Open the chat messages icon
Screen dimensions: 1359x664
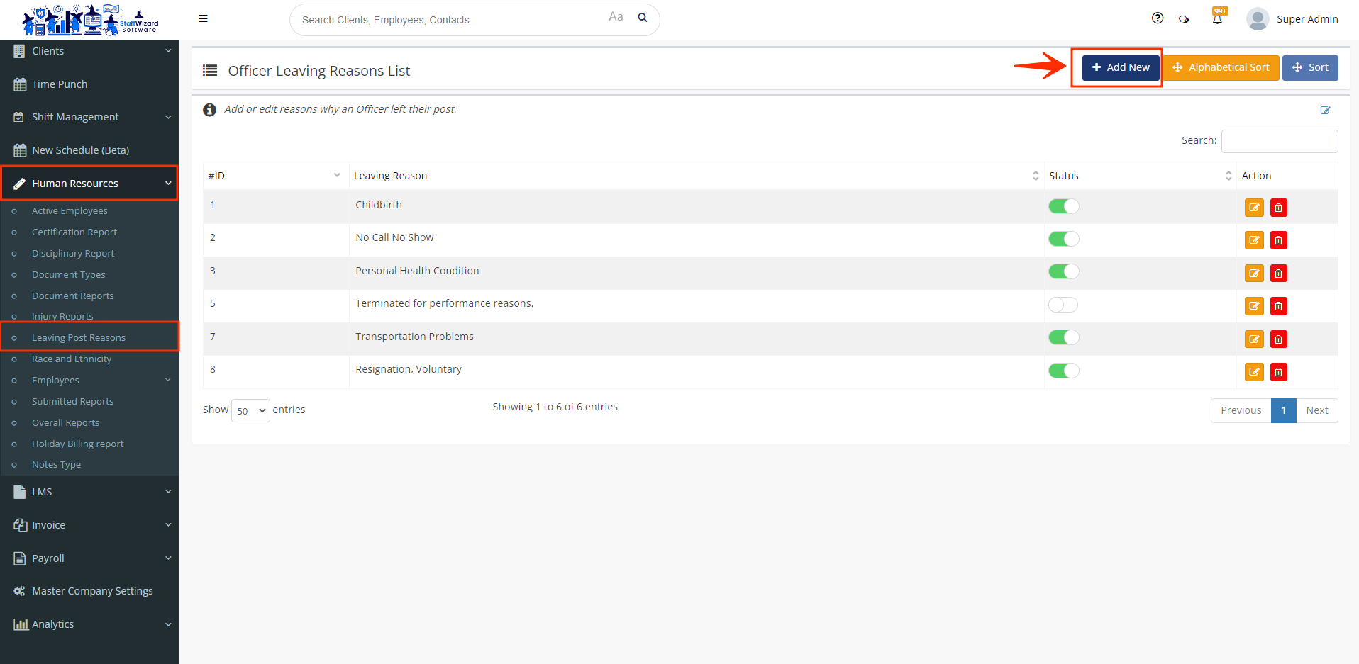click(1184, 19)
